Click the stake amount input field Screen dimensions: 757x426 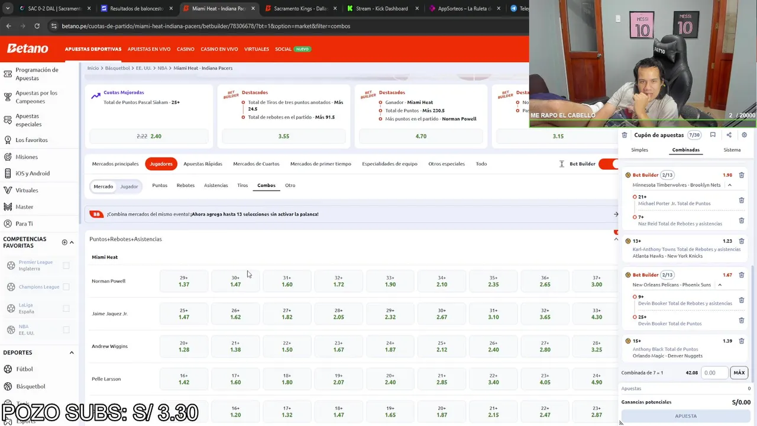[x=715, y=373]
